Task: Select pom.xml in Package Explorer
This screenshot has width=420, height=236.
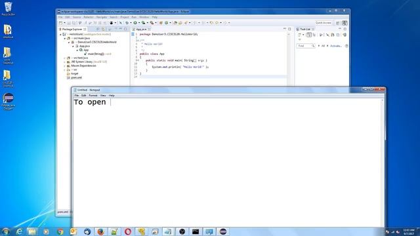Action: click(x=74, y=77)
